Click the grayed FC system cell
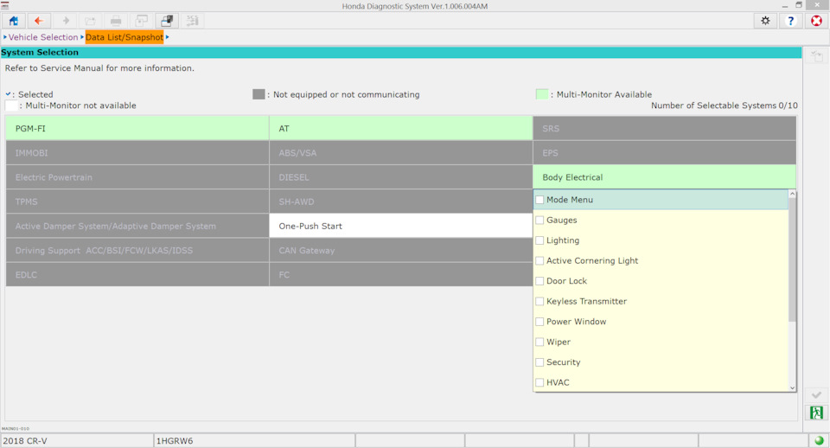The width and height of the screenshot is (830, 448). (x=400, y=275)
